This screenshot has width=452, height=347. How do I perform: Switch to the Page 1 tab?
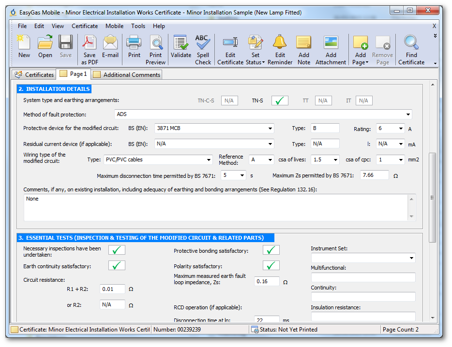(73, 74)
